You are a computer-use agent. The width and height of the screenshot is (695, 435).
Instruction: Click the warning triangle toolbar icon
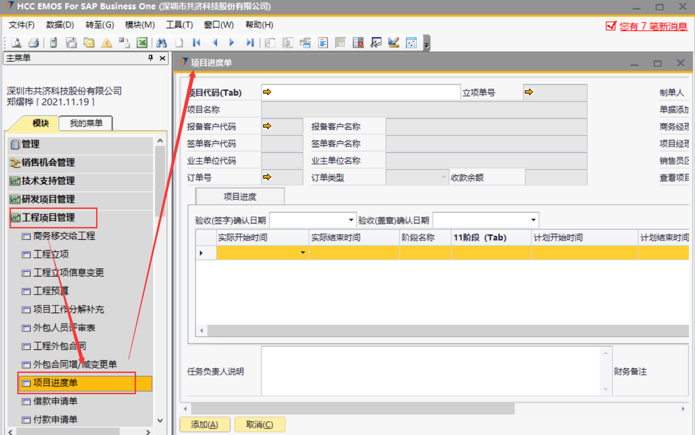point(107,43)
